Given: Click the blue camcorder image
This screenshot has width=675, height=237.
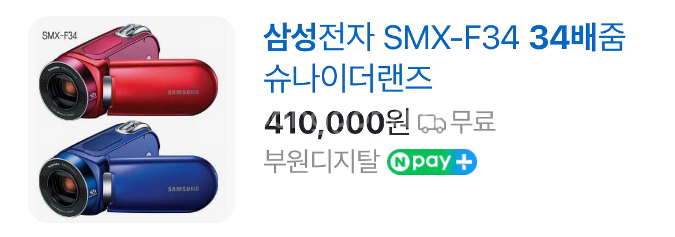Looking at the screenshot, I should (129, 169).
